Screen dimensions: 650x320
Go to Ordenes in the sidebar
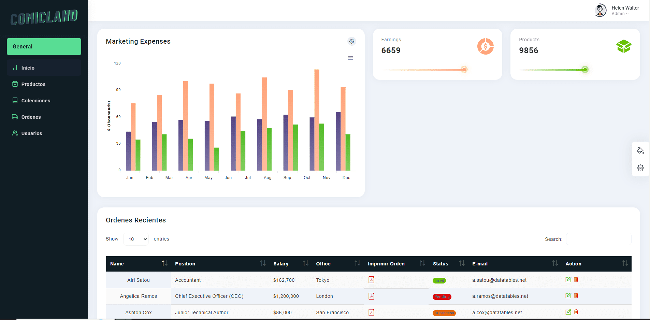coord(31,117)
